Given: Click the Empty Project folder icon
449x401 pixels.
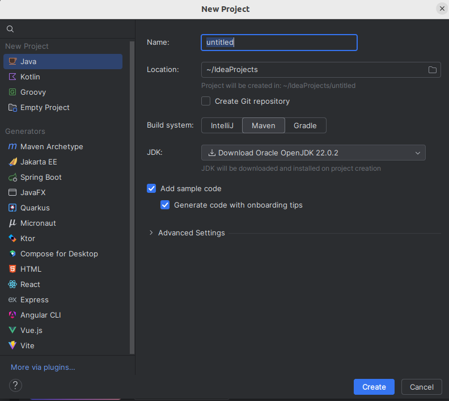Looking at the screenshot, I should tap(12, 107).
